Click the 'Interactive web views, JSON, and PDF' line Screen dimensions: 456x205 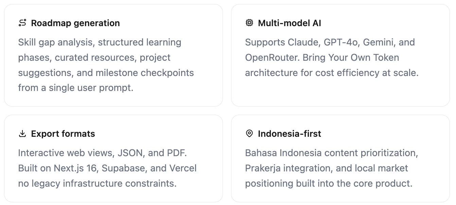click(102, 153)
